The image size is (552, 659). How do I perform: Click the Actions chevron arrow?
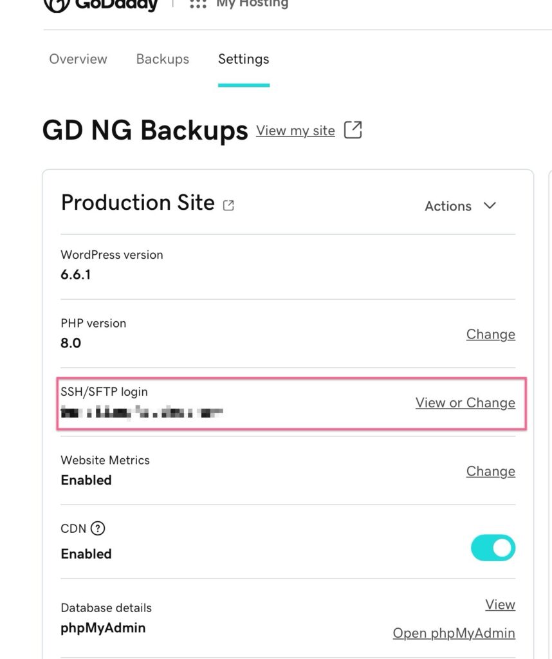pos(490,205)
